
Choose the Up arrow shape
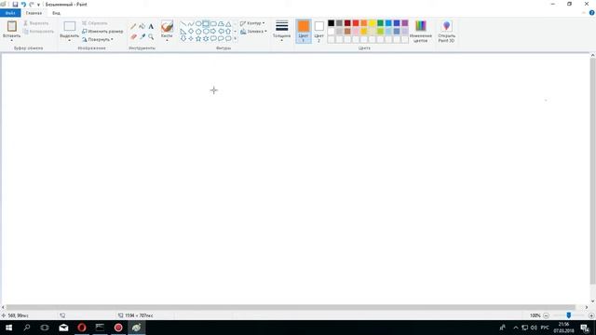click(x=228, y=32)
